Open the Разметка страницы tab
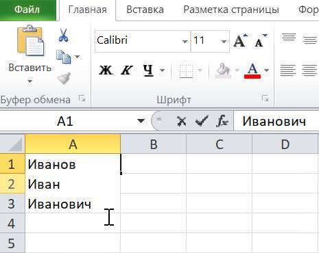 231,10
